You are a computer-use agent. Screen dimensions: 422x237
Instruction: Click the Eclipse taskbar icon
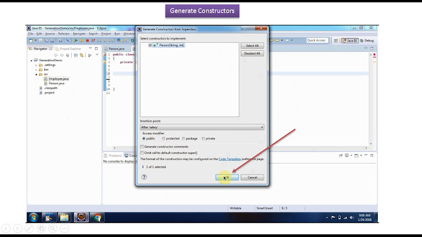pos(81,217)
